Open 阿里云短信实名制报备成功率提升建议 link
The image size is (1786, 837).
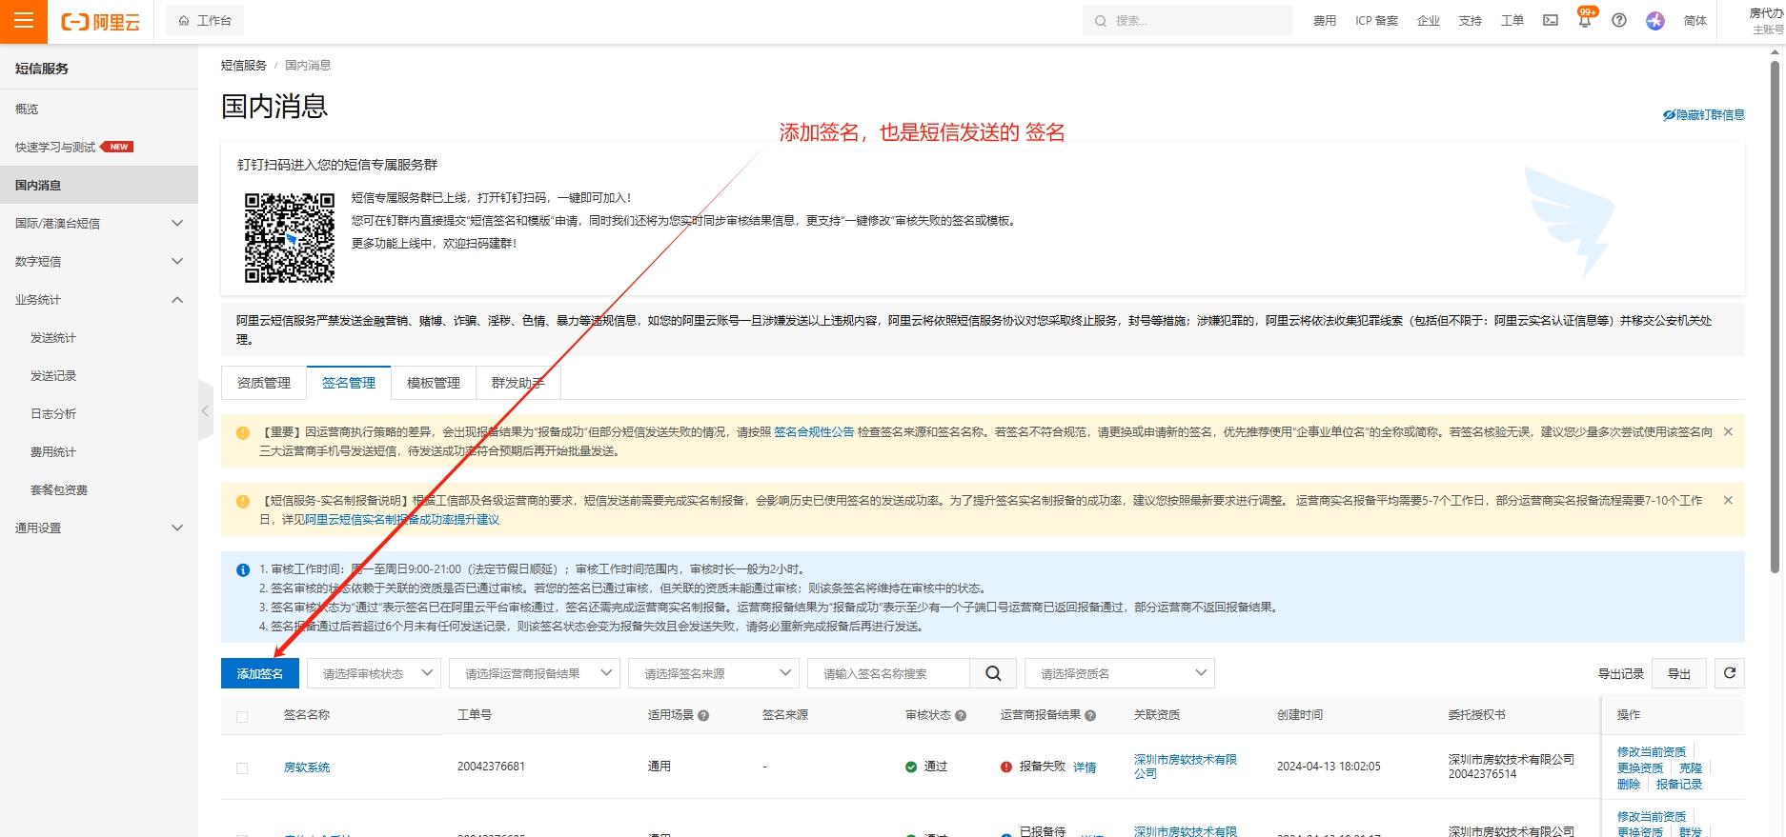tap(402, 519)
